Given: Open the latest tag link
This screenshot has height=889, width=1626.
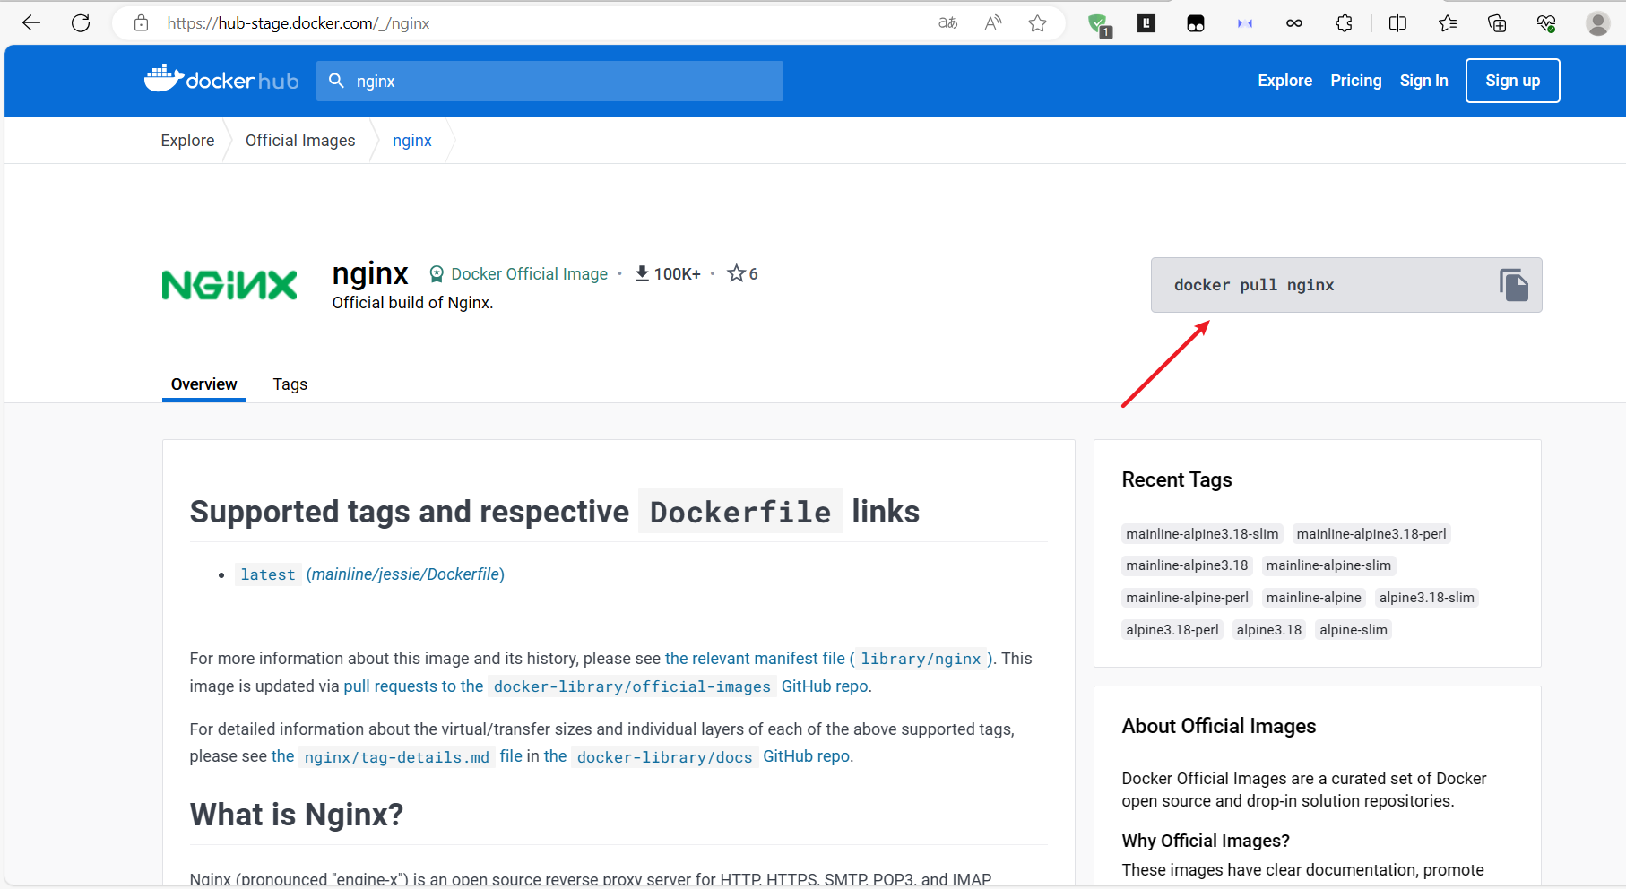Looking at the screenshot, I should click(x=267, y=574).
